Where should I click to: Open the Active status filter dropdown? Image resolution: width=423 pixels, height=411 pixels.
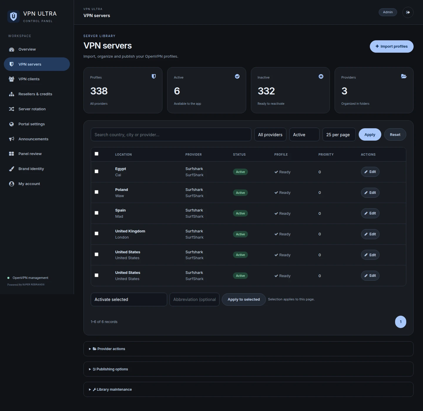(x=304, y=135)
